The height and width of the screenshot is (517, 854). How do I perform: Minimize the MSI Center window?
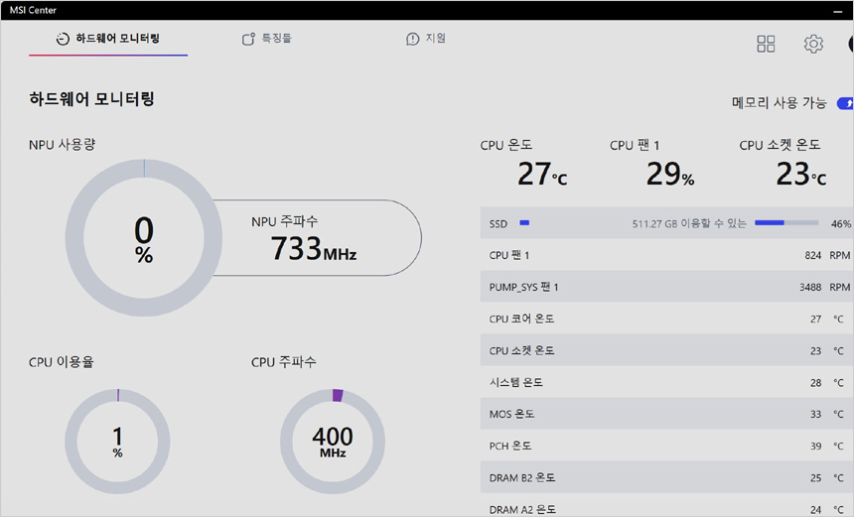coord(838,11)
